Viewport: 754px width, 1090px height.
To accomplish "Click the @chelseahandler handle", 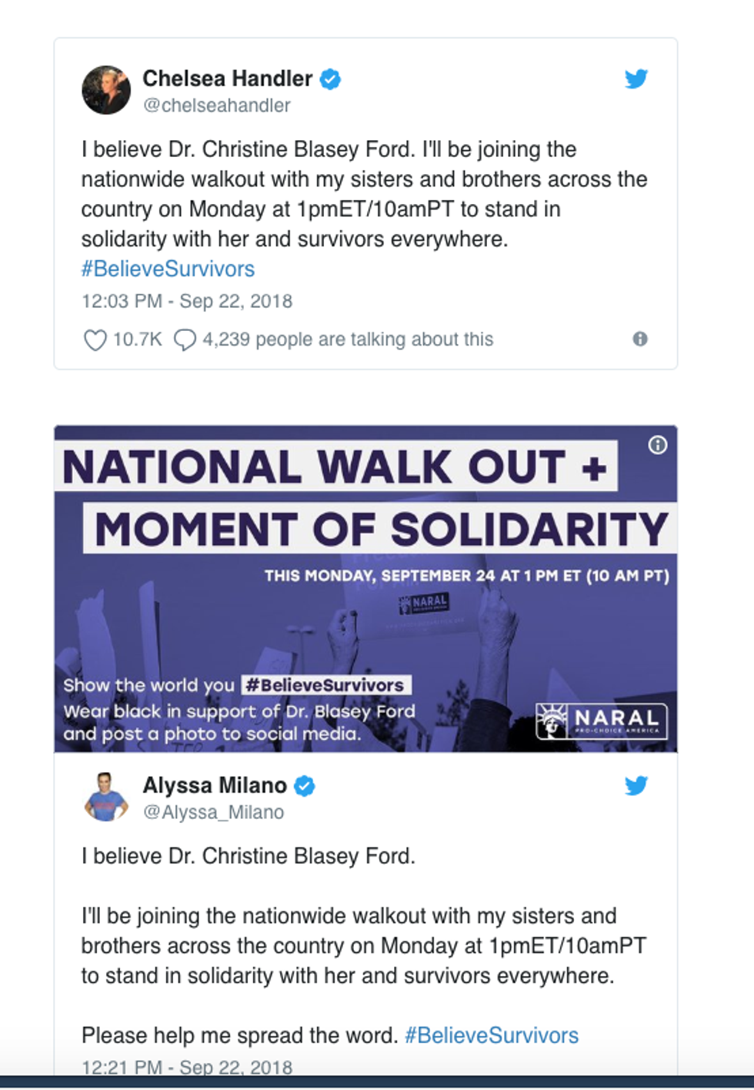I will (217, 105).
